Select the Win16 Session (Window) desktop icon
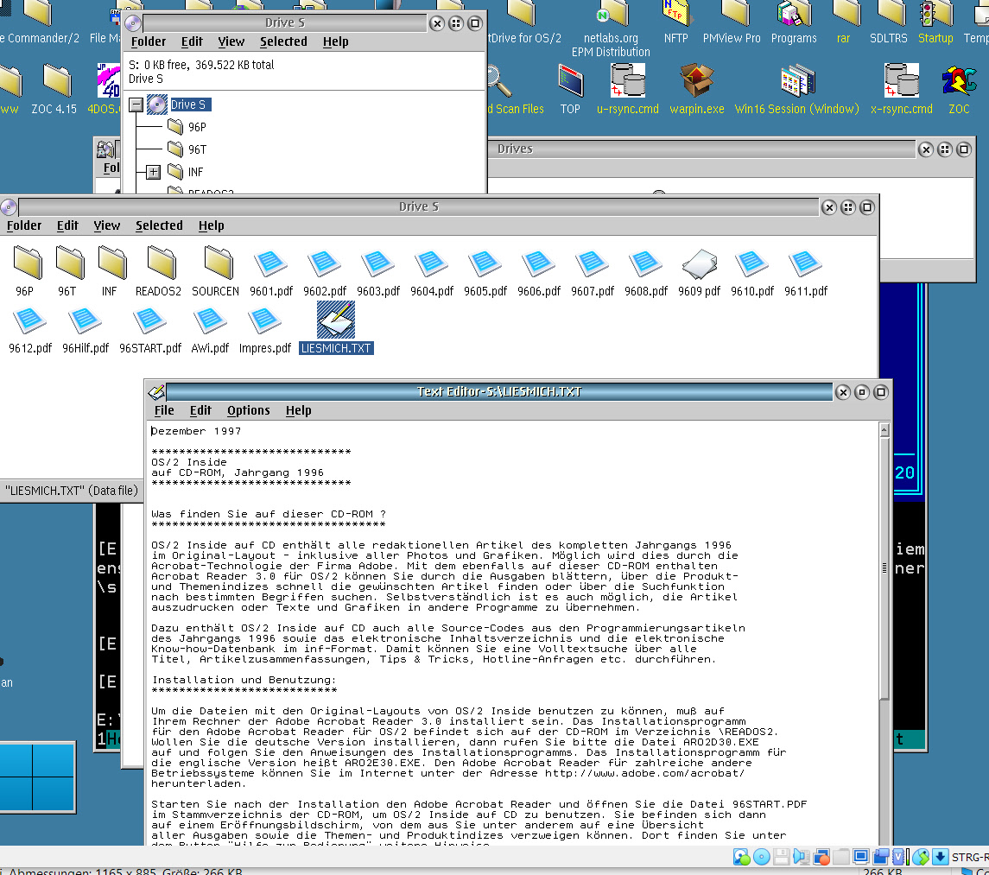This screenshot has height=875, width=989. [797, 80]
